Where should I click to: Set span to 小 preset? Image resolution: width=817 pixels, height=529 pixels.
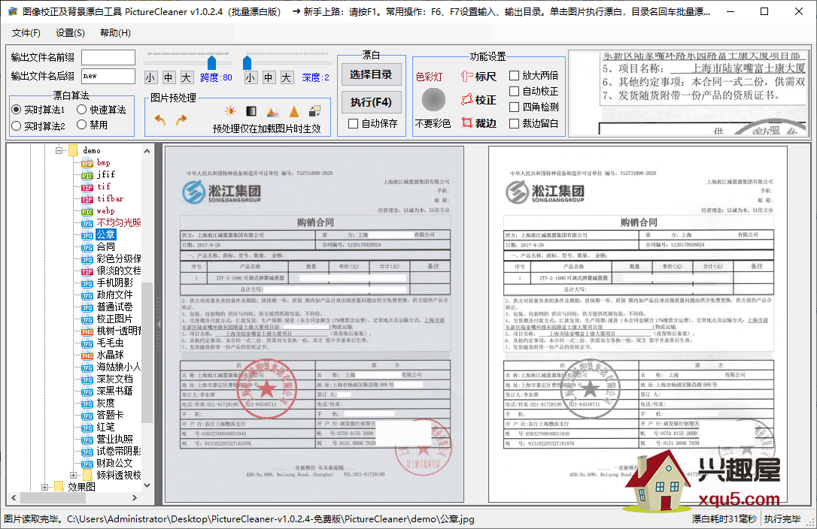[x=150, y=77]
